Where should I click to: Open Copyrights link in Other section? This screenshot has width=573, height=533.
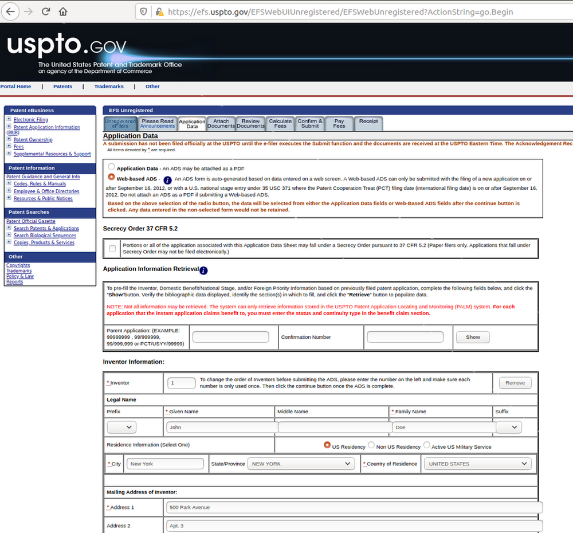click(18, 265)
